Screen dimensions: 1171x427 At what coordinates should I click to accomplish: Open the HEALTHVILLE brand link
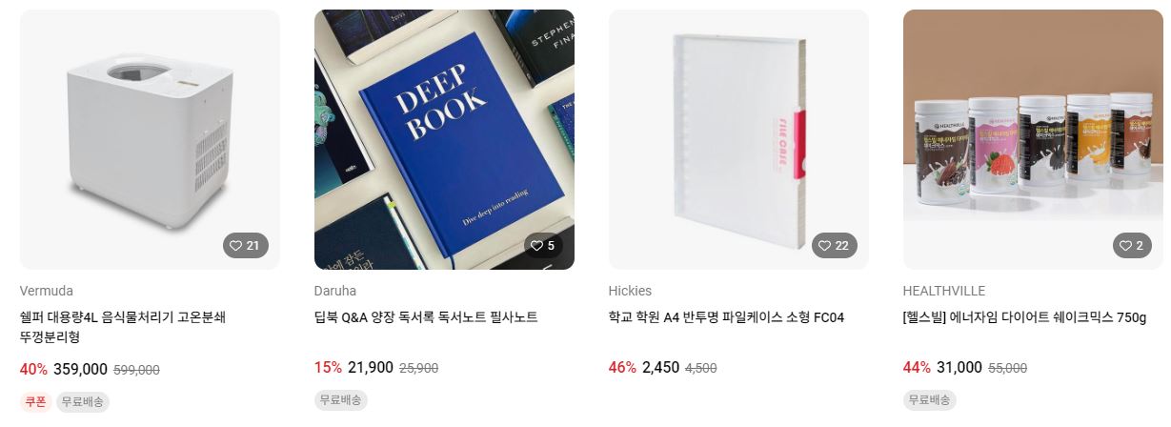(944, 291)
